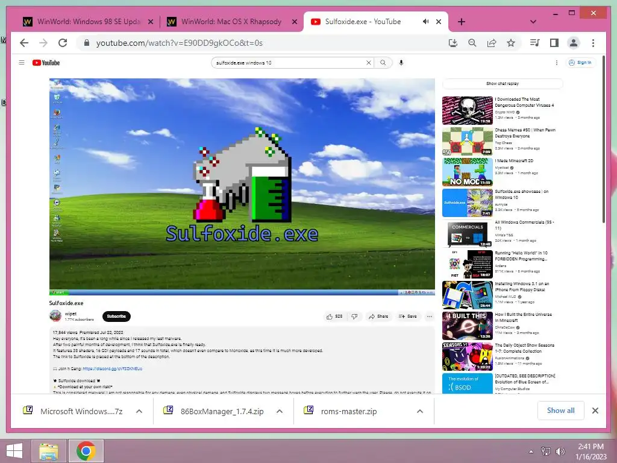This screenshot has height=463, width=617.
Task: Open the Discord invite link
Action: [x=113, y=369]
